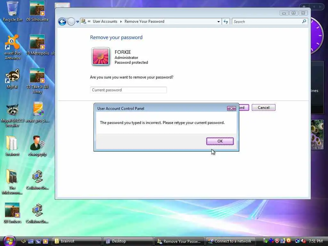Select the 10 Metropolis desktop file
This screenshot has height=246, width=328.
tap(37, 45)
